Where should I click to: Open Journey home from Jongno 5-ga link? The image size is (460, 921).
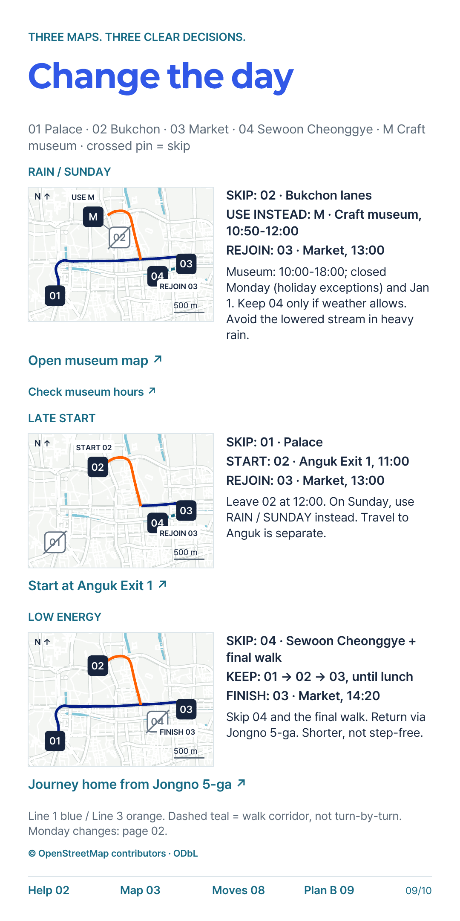137,784
